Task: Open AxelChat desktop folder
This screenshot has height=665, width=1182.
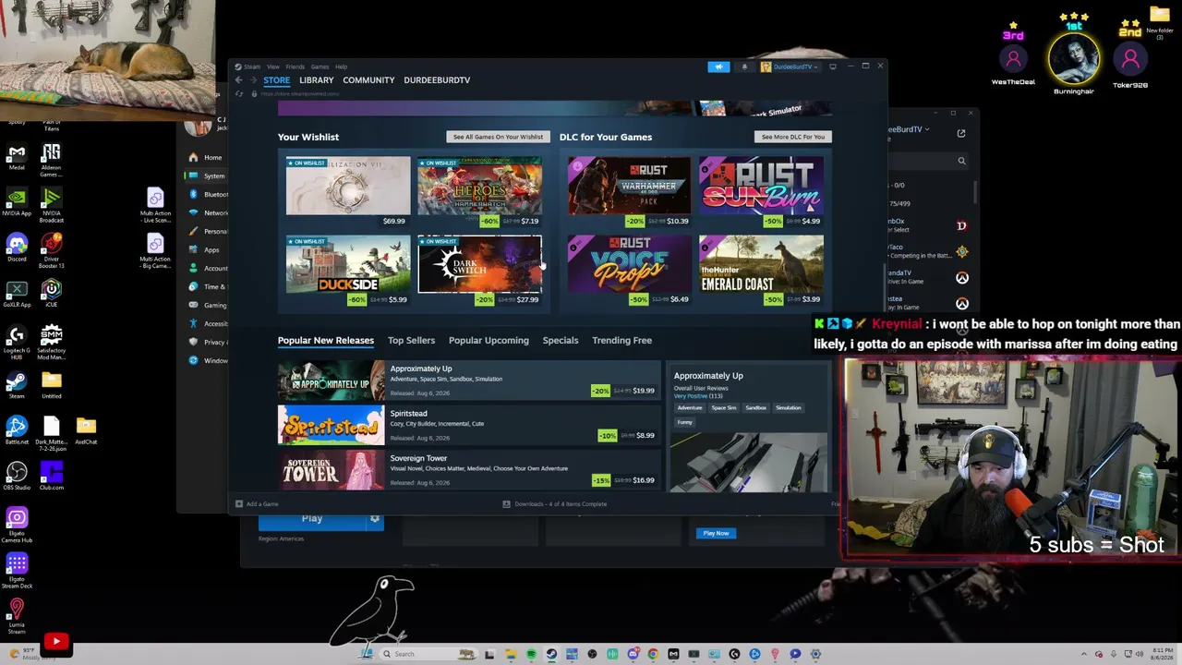Action: pos(86,430)
